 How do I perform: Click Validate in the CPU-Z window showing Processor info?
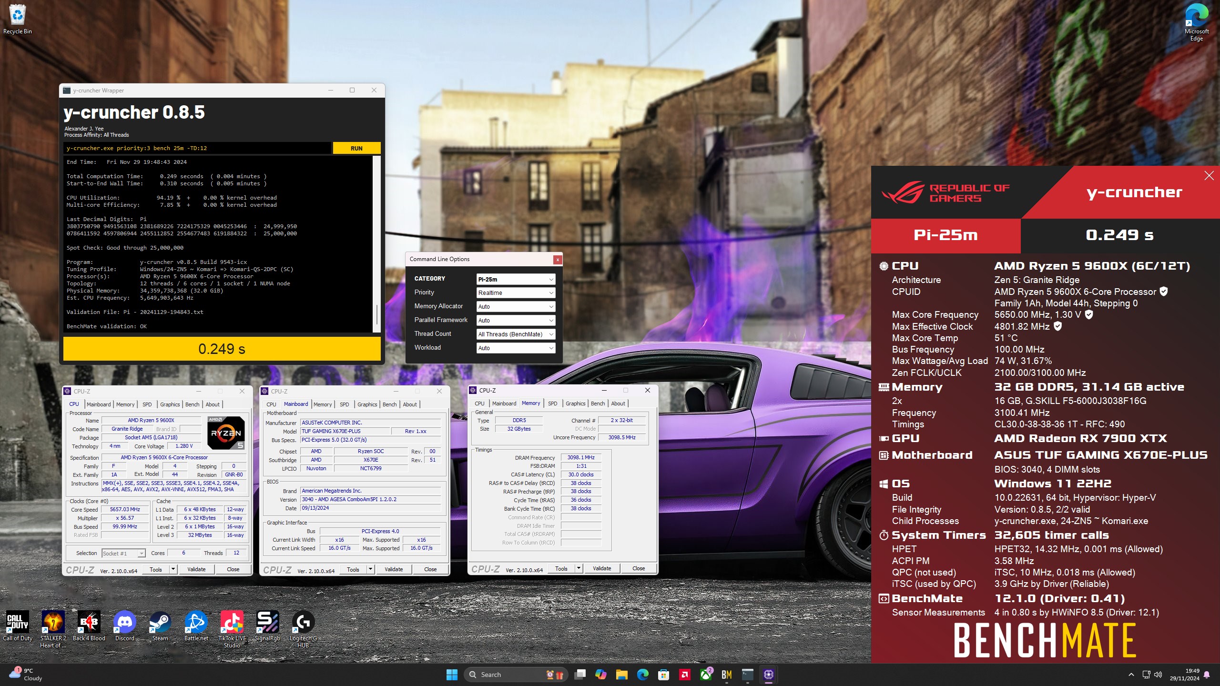[x=196, y=569]
